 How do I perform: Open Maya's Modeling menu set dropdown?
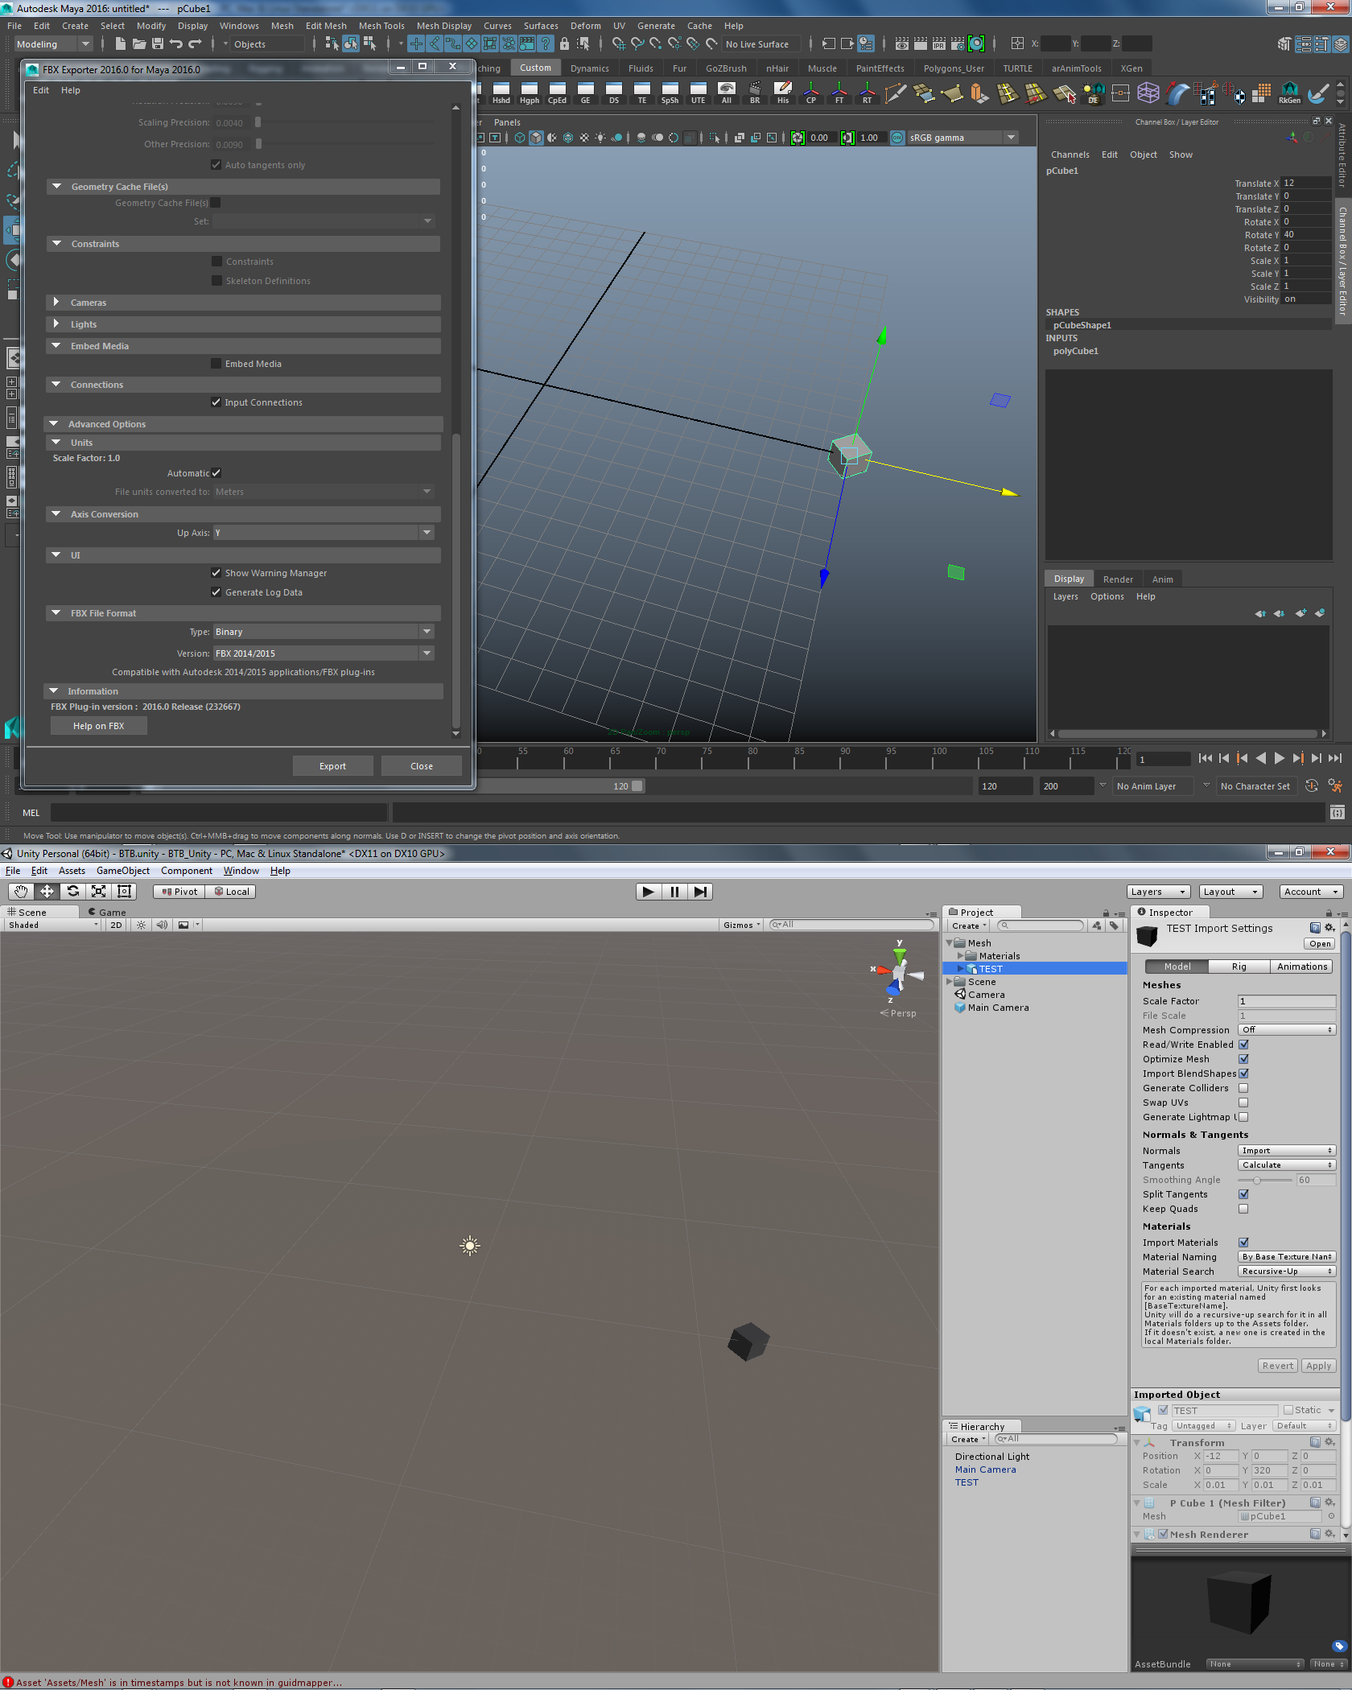tap(53, 44)
